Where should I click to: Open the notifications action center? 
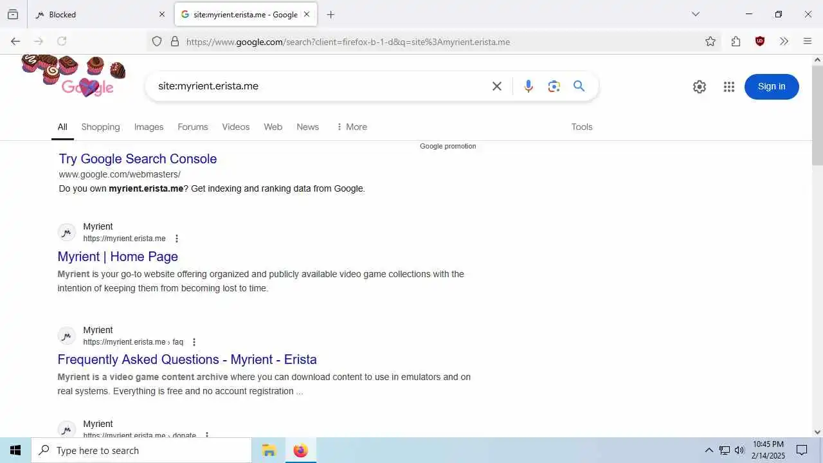point(802,450)
